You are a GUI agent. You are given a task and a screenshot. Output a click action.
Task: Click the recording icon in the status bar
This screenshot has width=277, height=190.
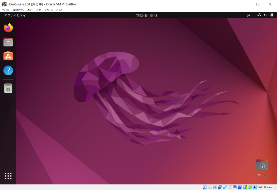(x=240, y=187)
